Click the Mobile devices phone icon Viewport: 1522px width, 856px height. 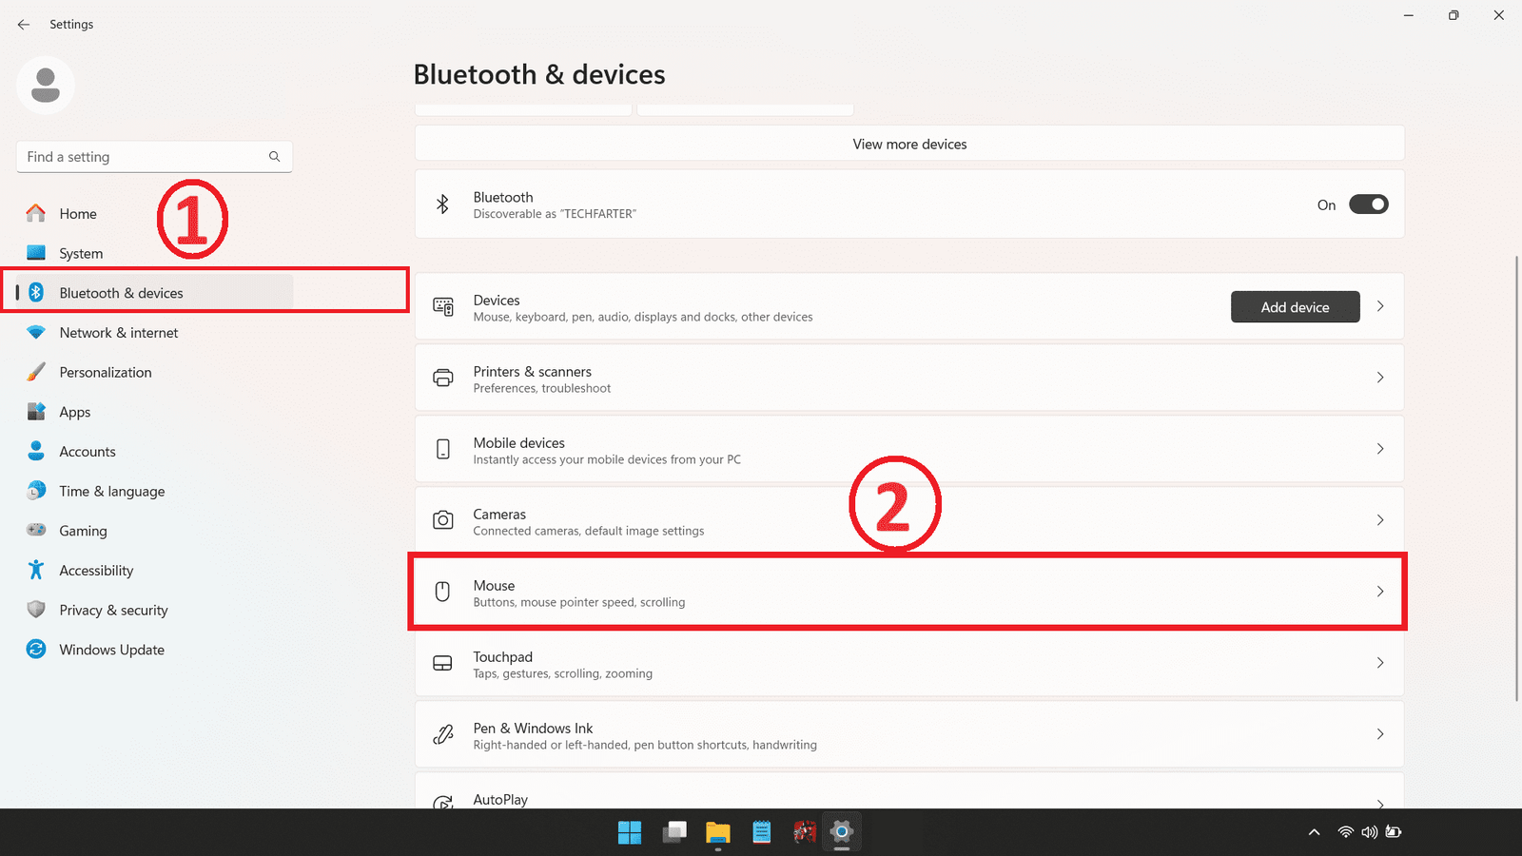click(x=442, y=449)
